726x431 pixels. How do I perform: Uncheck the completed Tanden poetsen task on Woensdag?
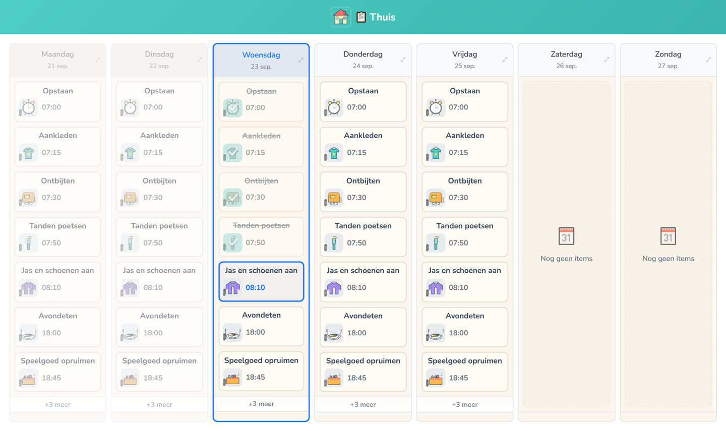[x=232, y=242]
